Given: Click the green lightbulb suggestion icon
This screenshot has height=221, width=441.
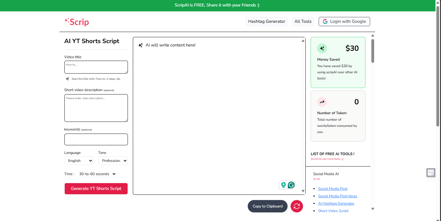Looking at the screenshot, I should click(284, 185).
